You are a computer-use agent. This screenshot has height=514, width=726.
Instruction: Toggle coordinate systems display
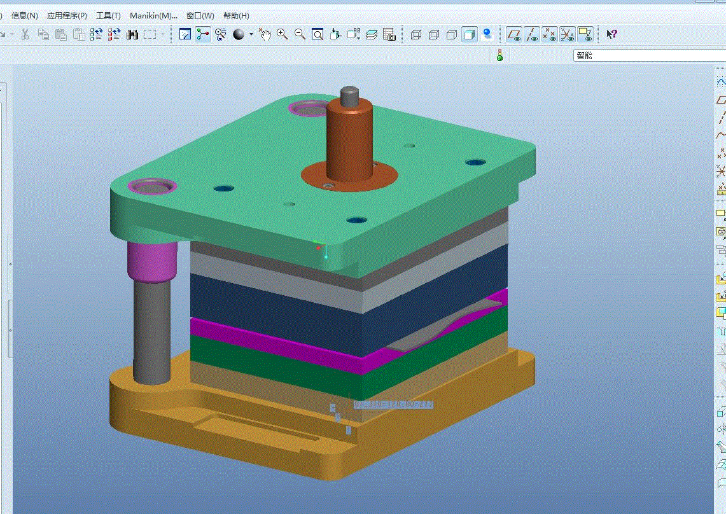coord(568,34)
